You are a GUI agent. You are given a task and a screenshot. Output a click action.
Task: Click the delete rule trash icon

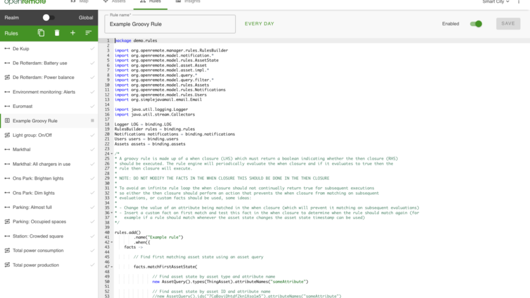pos(57,33)
